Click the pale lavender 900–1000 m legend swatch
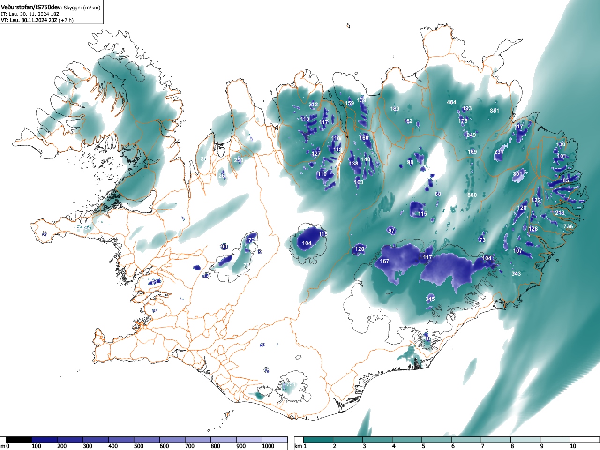The height and width of the screenshot is (450, 600). coord(249,440)
